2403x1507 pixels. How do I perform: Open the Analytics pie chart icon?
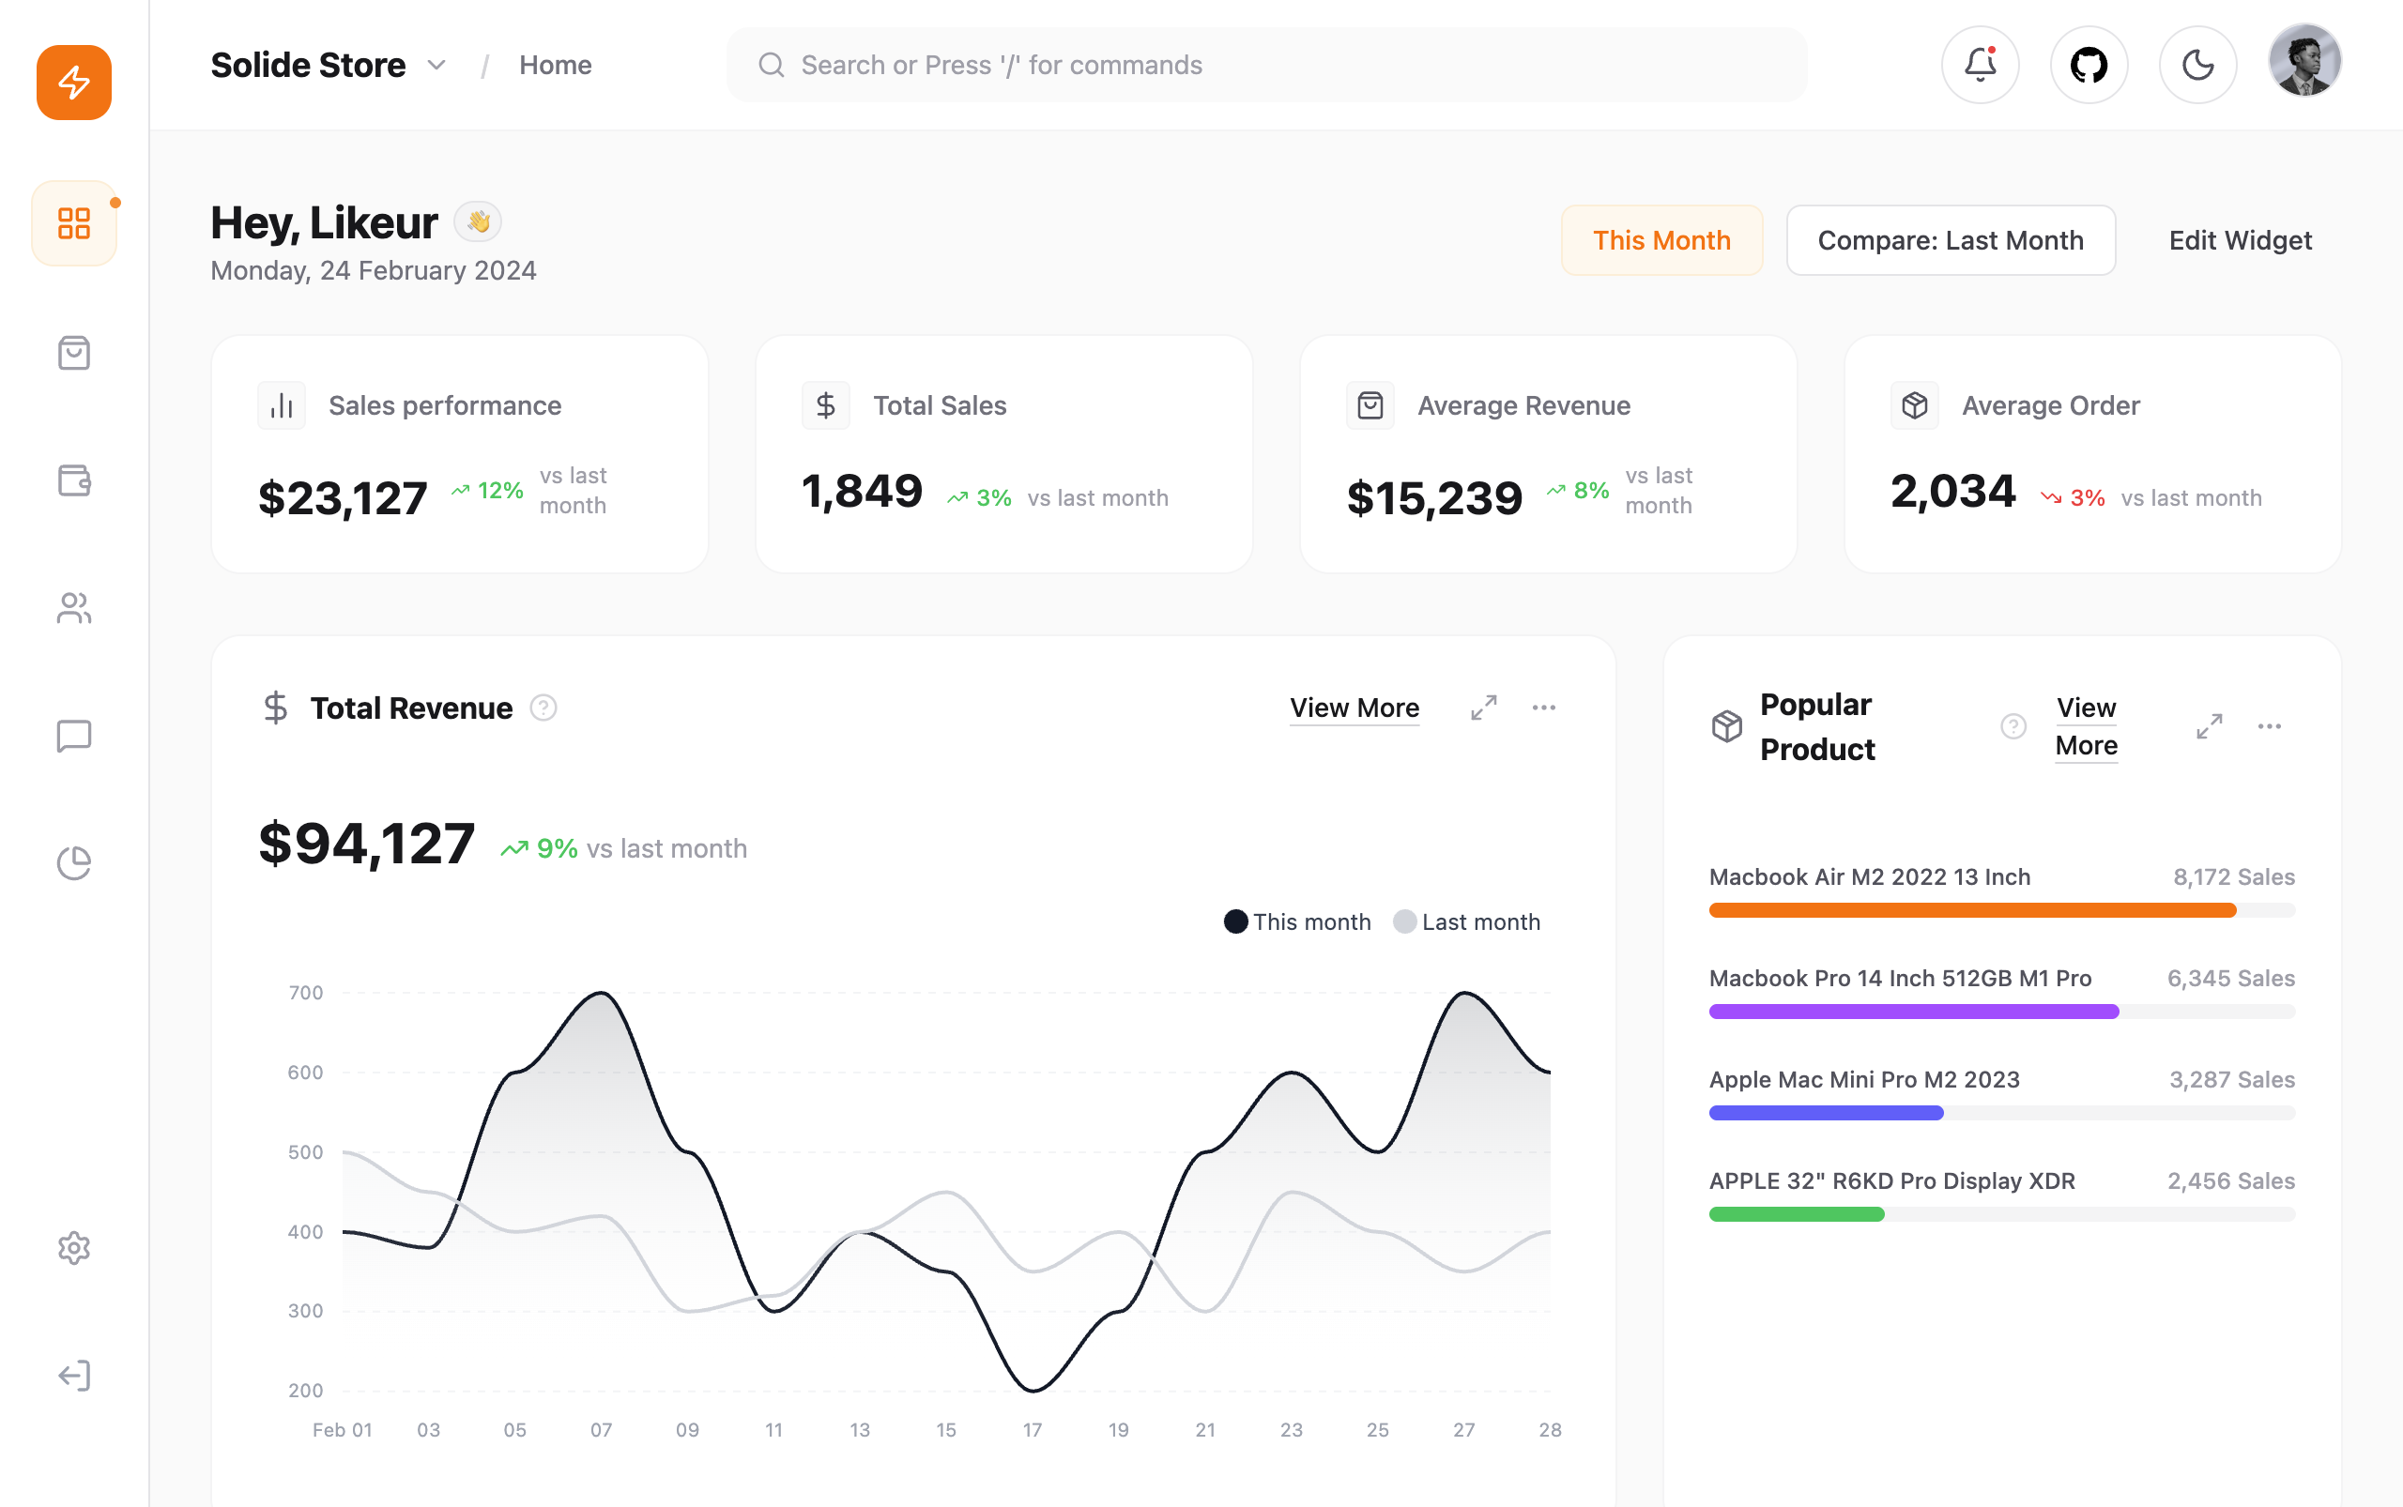click(x=74, y=863)
